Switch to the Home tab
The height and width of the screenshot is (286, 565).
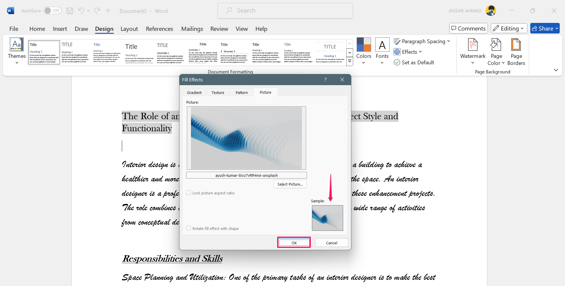click(x=37, y=29)
